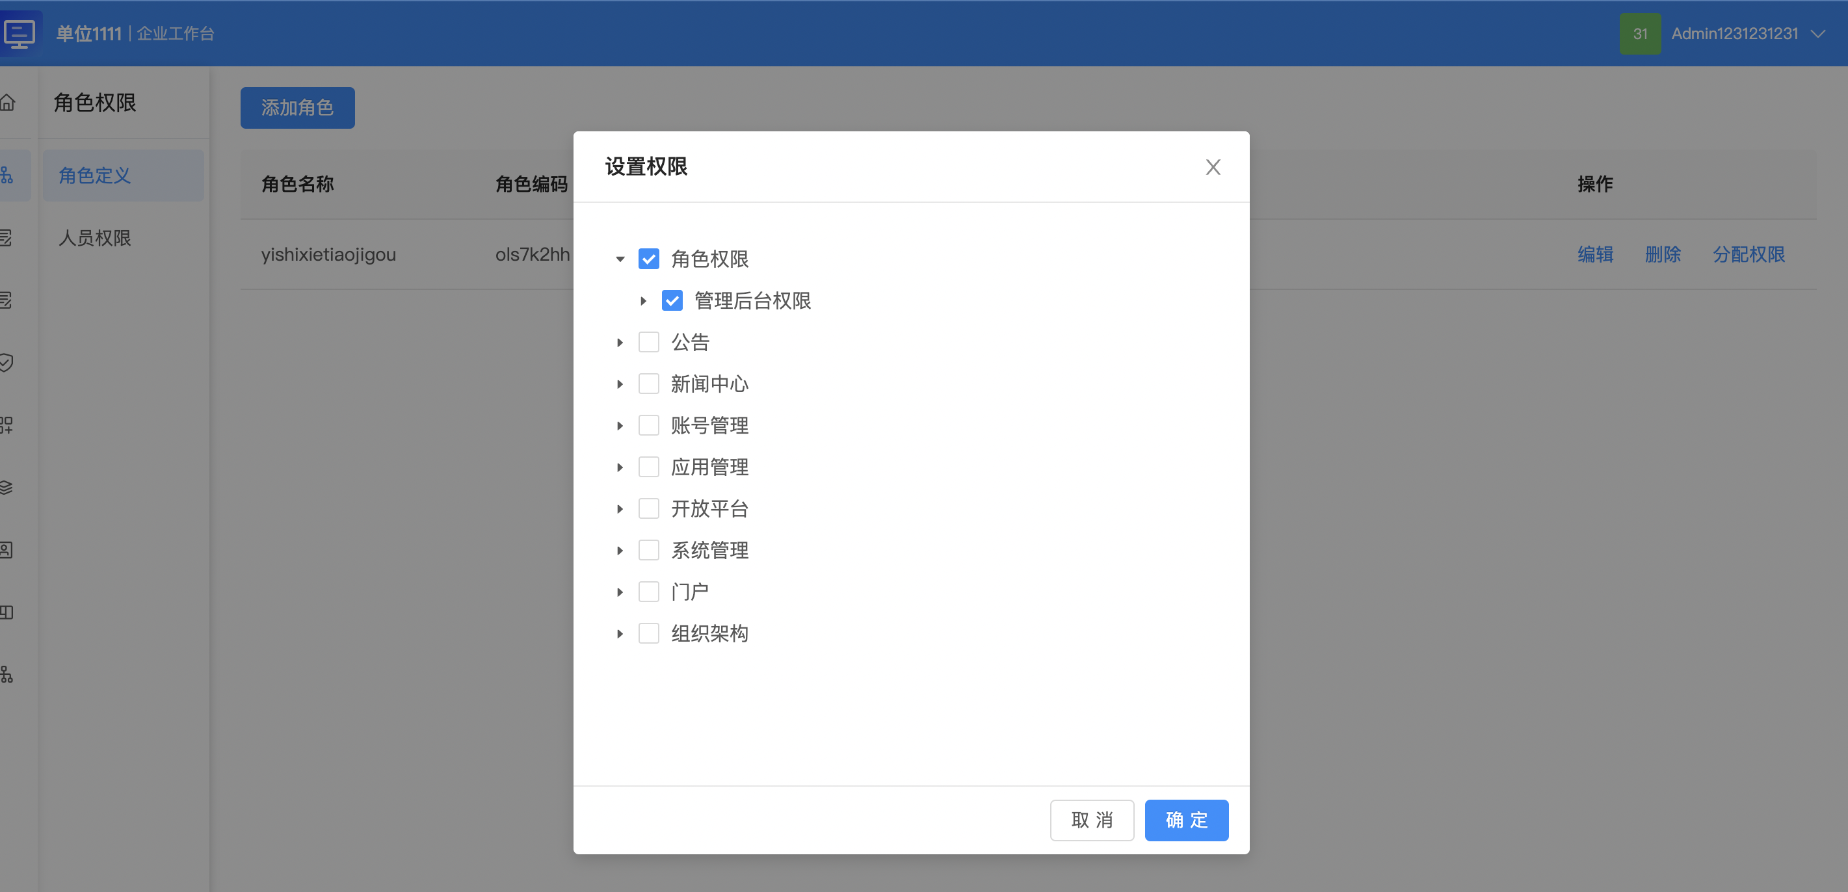Click the 组织架构 tree label text
This screenshot has width=1848, height=892.
709,633
